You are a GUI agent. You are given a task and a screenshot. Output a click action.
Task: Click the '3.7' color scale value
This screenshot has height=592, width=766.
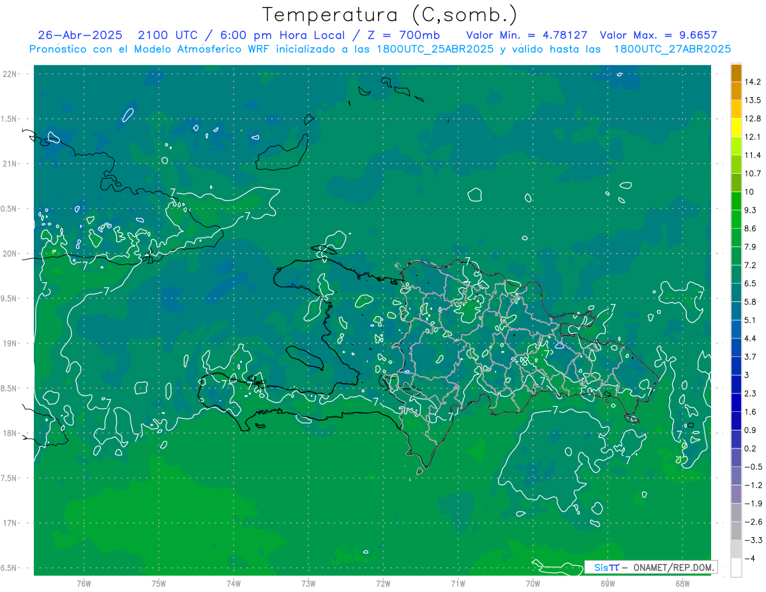pyautogui.click(x=750, y=356)
